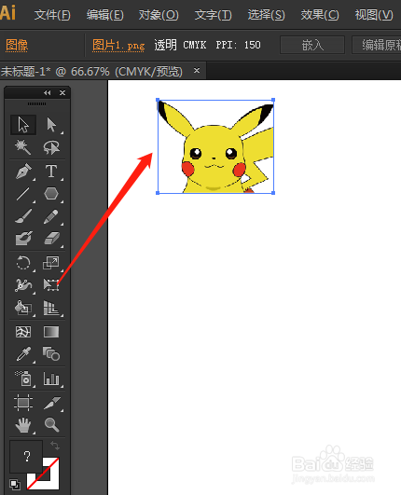Close the floating tools panel
The image size is (401, 495).
point(62,93)
